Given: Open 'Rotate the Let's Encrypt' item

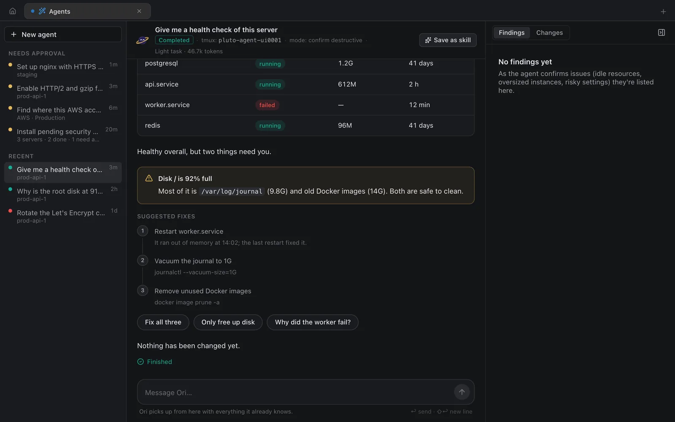Looking at the screenshot, I should tap(63, 216).
